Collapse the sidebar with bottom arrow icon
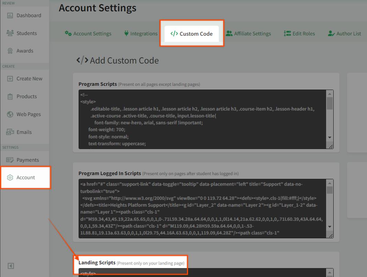The image size is (367, 277). 11,266
